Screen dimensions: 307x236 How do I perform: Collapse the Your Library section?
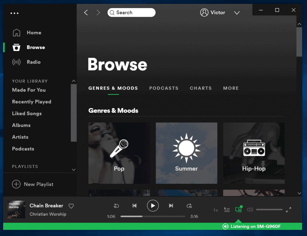74,81
